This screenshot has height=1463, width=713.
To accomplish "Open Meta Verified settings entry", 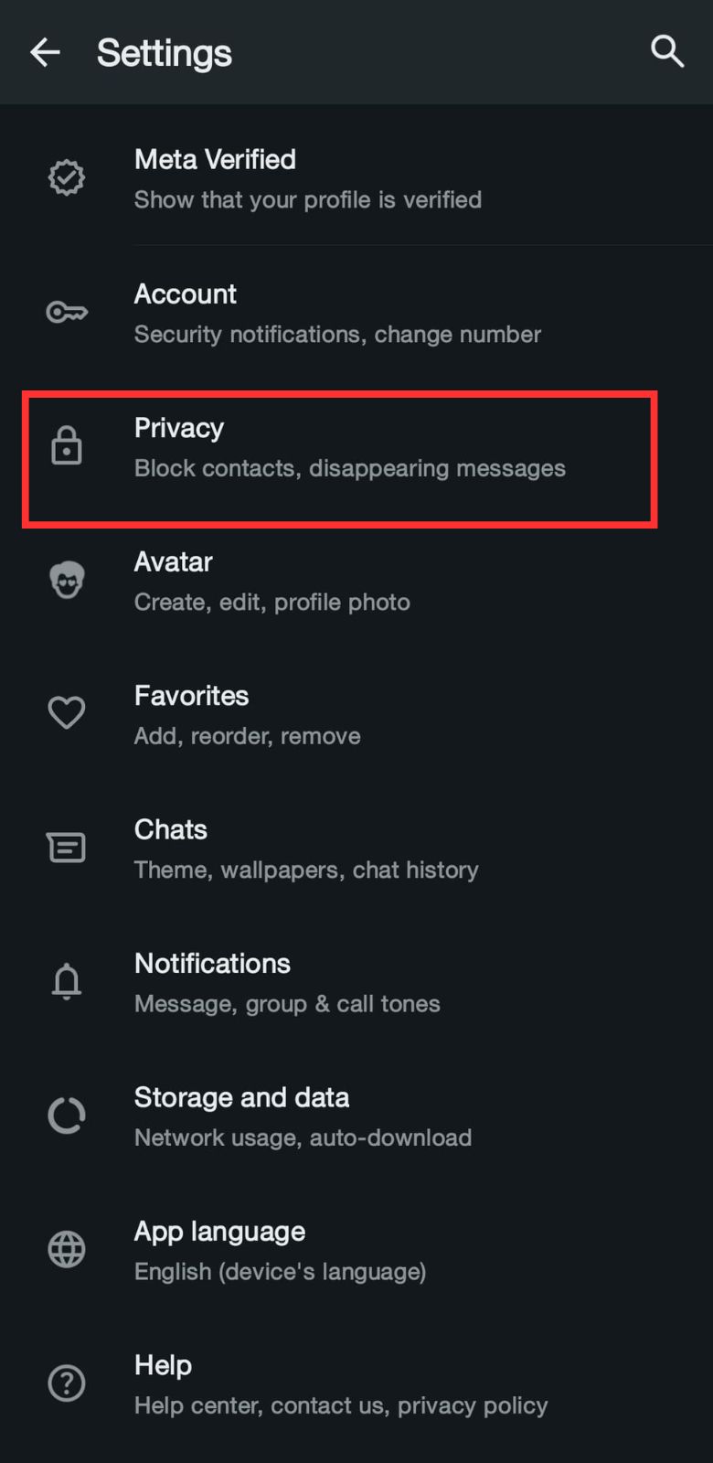I will 356,178.
